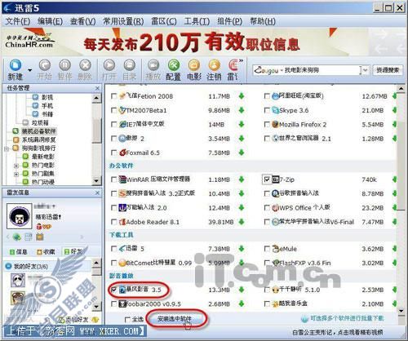
Task: Open the 查看(V) menu
Action: (83, 21)
